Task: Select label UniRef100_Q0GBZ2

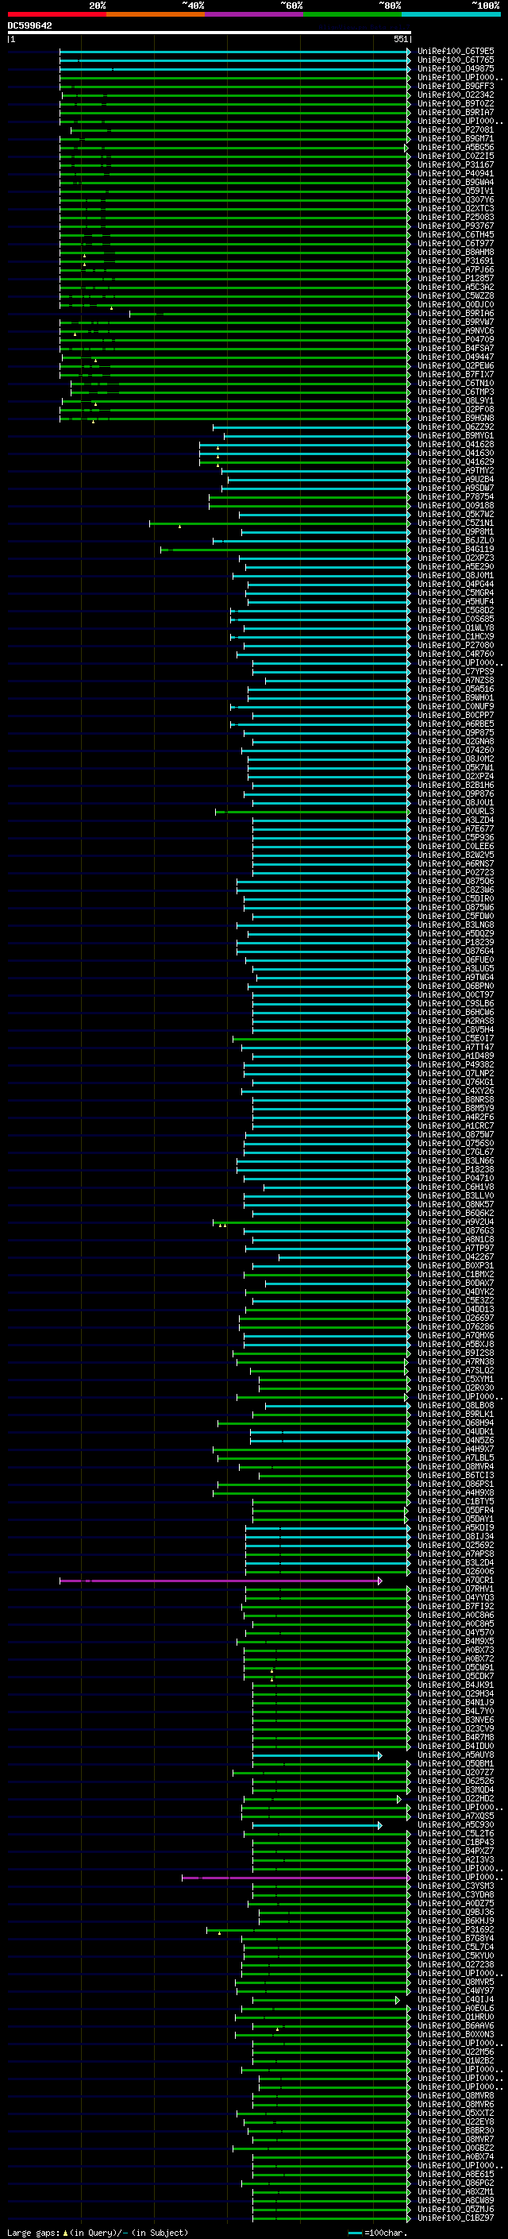Action: (x=455, y=2148)
